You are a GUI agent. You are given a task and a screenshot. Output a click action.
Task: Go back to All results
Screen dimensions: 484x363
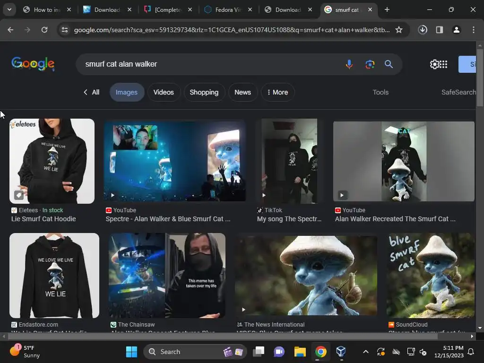coord(91,92)
